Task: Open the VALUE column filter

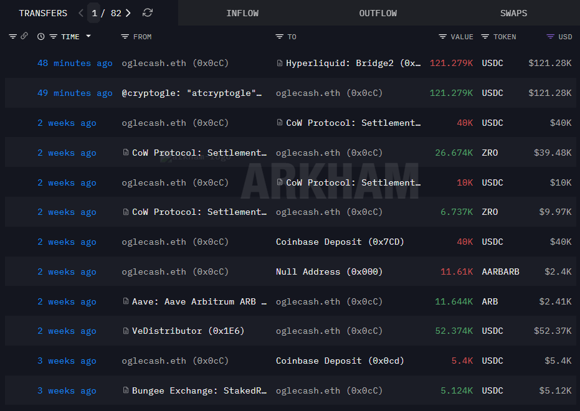Action: click(442, 37)
